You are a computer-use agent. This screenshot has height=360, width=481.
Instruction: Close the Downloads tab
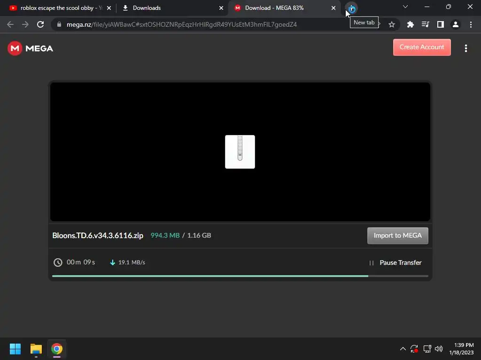[221, 8]
